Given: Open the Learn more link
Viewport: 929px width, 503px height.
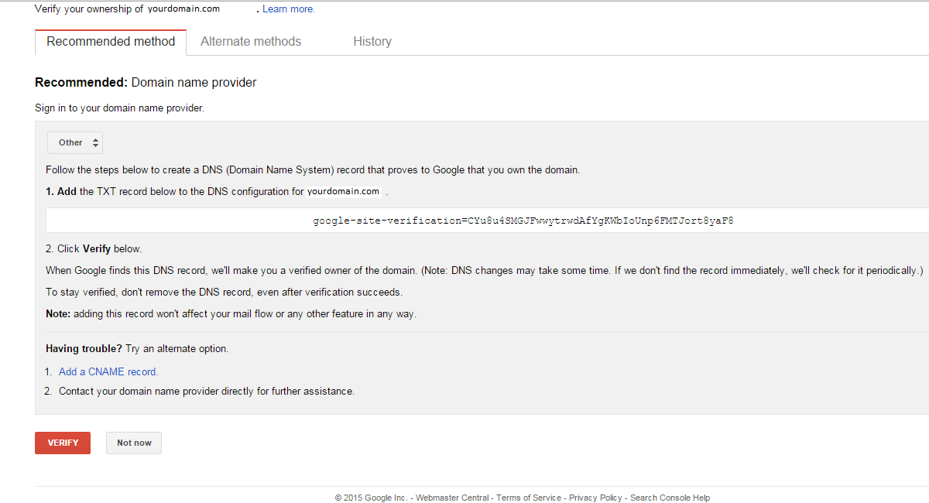Looking at the screenshot, I should point(288,9).
